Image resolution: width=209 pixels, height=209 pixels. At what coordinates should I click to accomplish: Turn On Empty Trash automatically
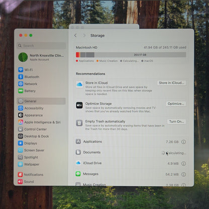pyautogui.click(x=176, y=122)
